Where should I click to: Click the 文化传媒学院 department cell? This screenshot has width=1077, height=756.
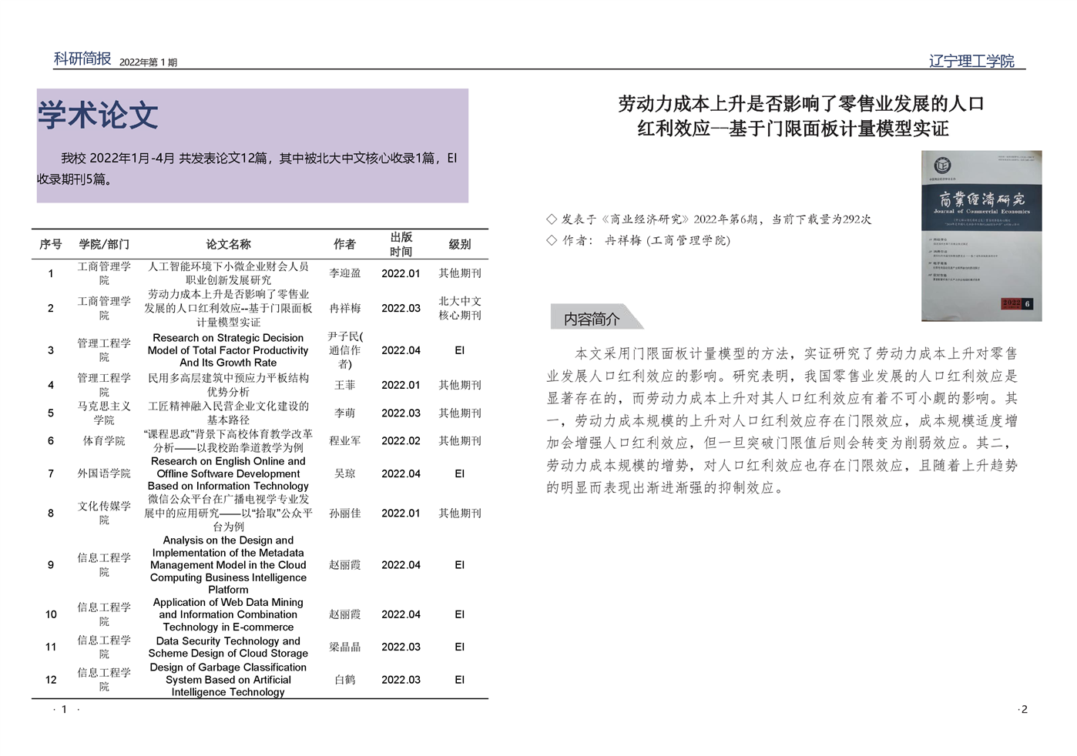click(x=104, y=513)
